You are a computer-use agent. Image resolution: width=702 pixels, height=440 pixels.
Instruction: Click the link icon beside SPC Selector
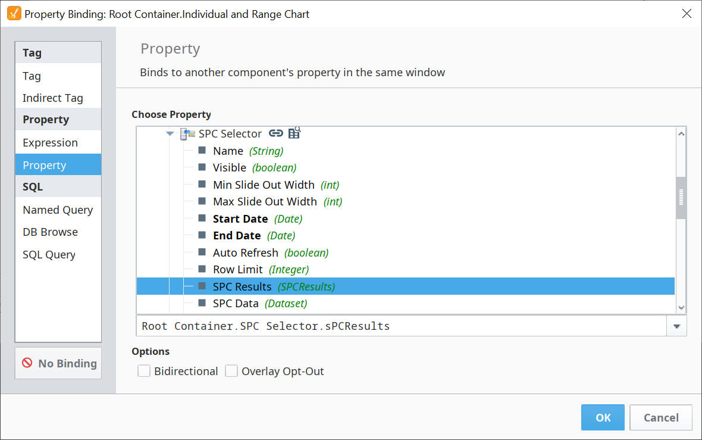click(x=275, y=133)
